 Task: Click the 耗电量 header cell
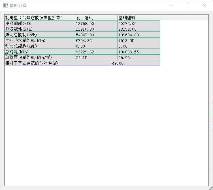click(40, 18)
